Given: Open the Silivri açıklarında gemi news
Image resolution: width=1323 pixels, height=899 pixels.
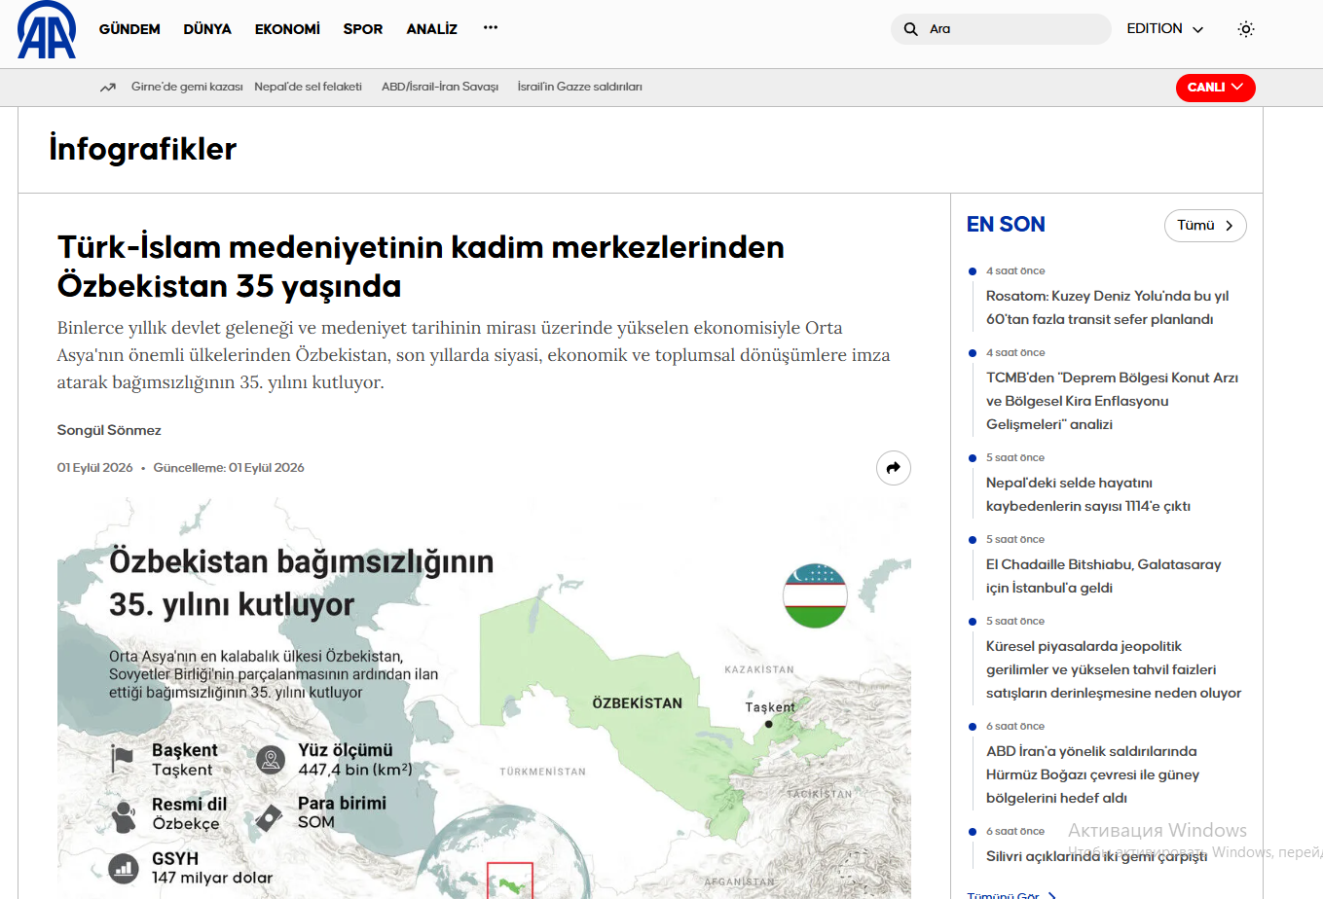Looking at the screenshot, I should 1096,856.
